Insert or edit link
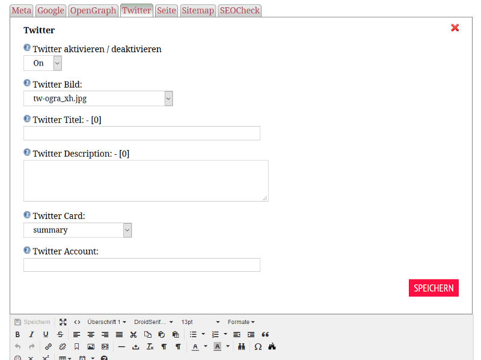Viewport: 481px width, 360px height. coord(48,347)
